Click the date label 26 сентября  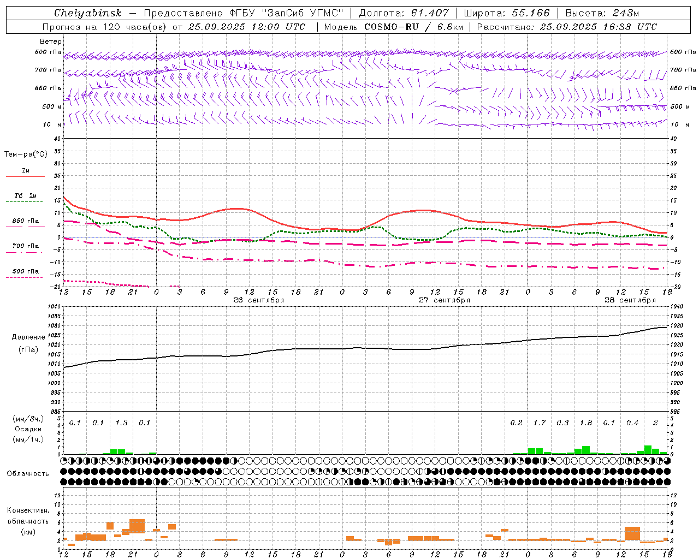point(258,300)
